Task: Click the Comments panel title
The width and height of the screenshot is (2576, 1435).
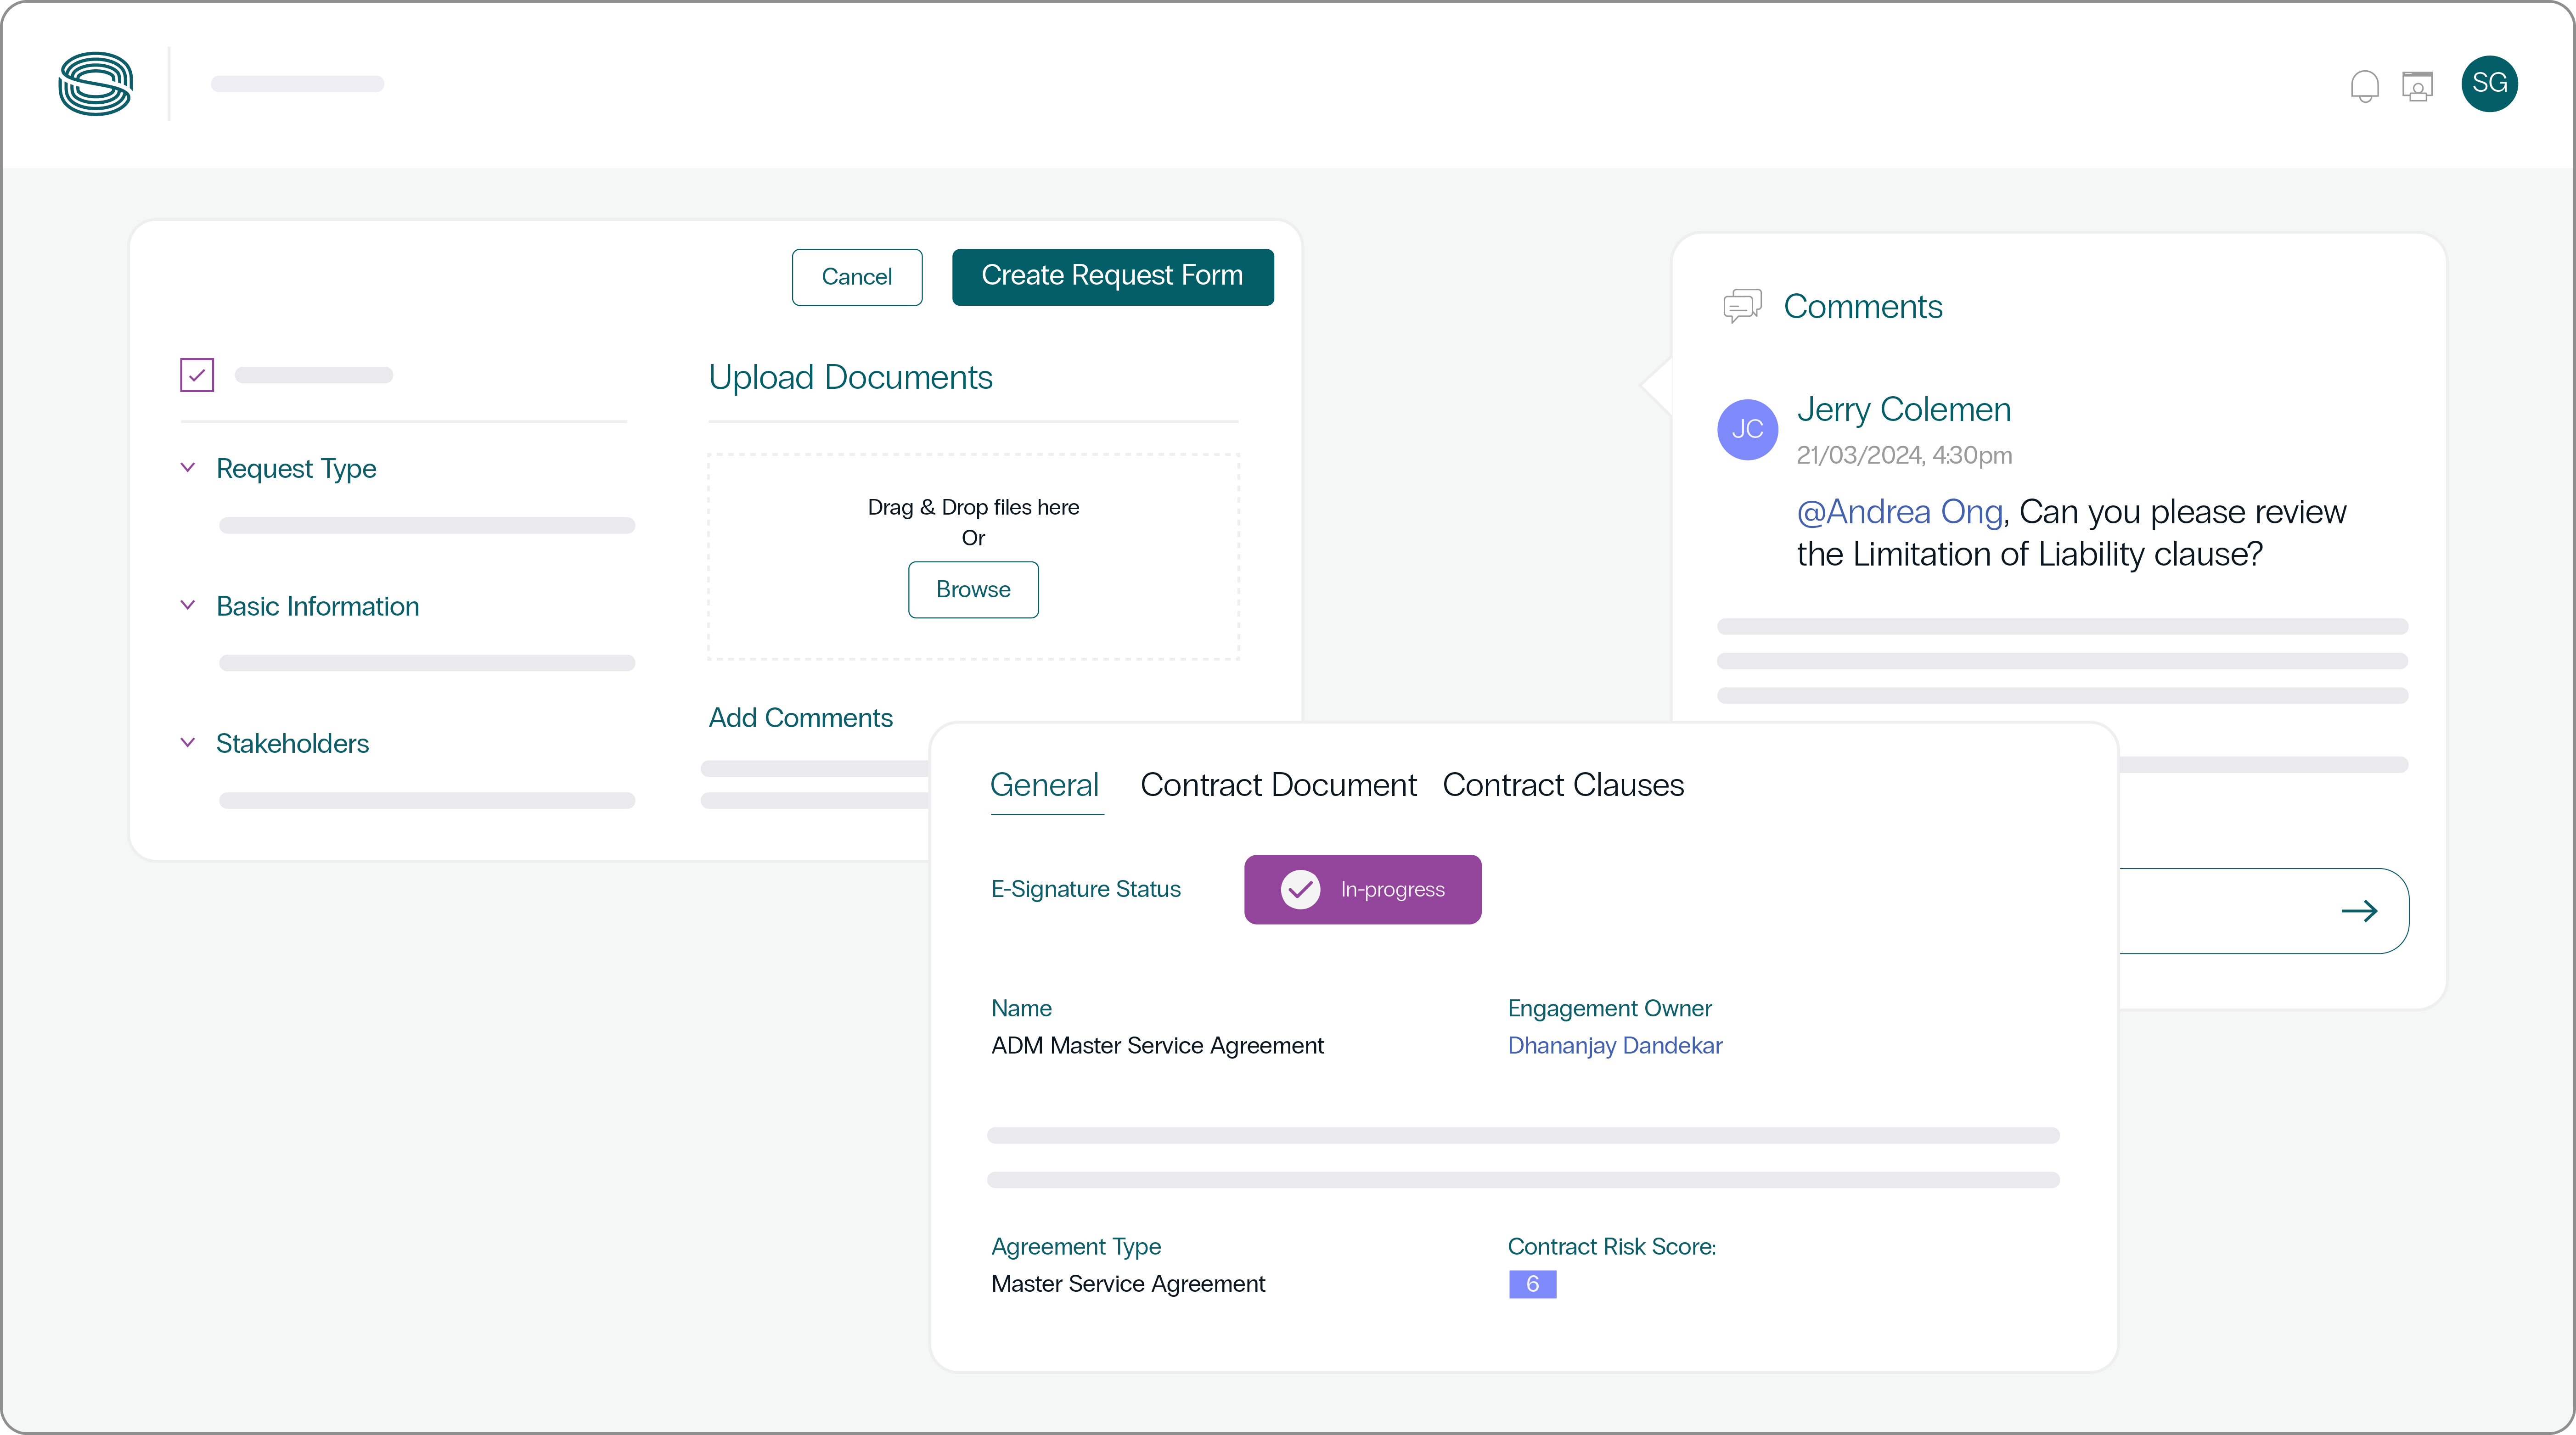Action: tap(1863, 307)
